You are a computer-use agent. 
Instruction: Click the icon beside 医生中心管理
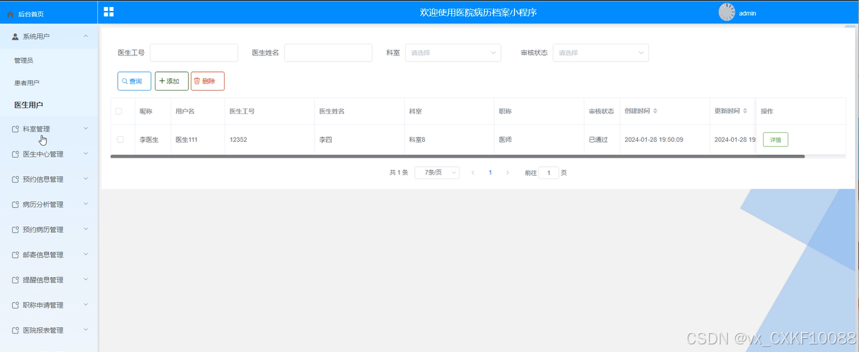pos(15,154)
